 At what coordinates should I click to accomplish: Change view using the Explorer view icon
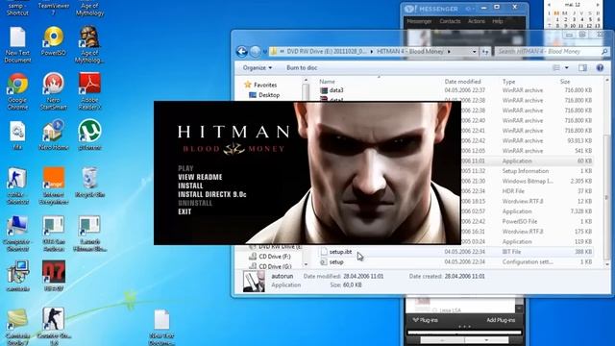pyautogui.click(x=556, y=68)
